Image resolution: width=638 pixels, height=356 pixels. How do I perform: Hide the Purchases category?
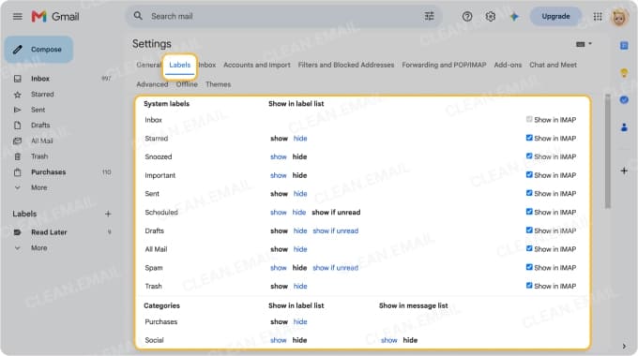tap(300, 322)
